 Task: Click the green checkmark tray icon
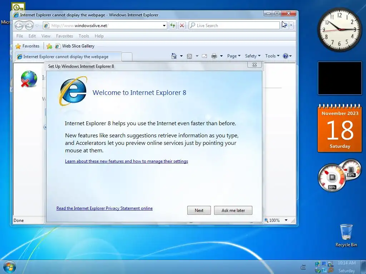317,270
